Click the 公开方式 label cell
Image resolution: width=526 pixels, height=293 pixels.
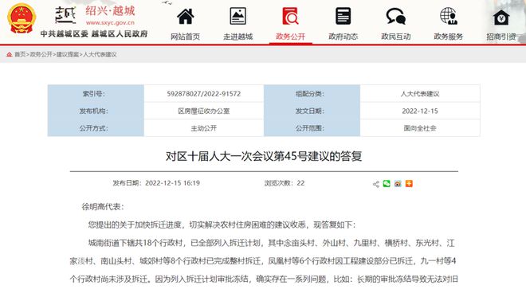[96, 128]
